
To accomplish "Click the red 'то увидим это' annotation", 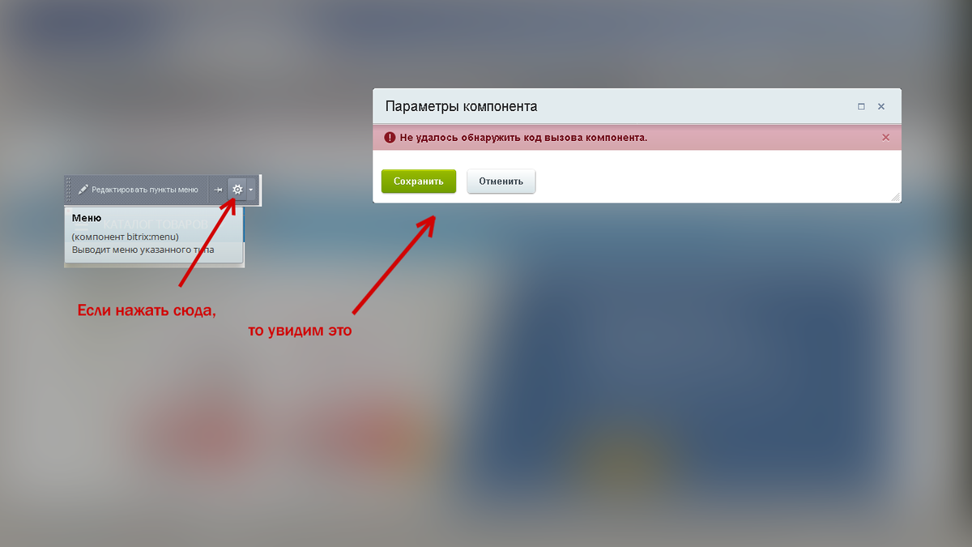I will click(x=300, y=331).
